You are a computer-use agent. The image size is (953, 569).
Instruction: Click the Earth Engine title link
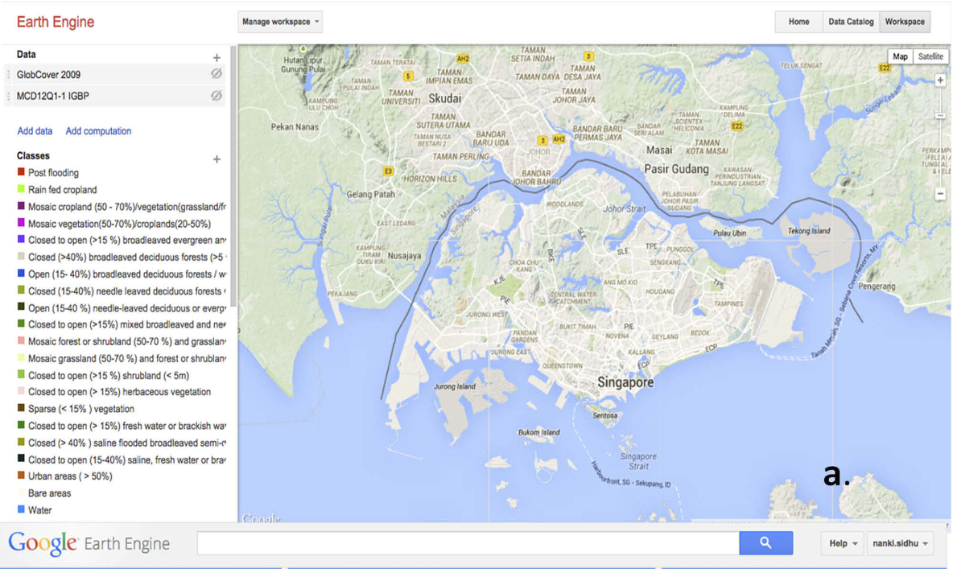click(56, 22)
